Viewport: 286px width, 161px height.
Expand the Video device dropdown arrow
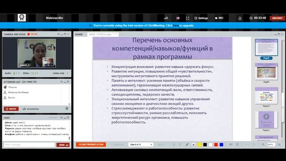37,73
